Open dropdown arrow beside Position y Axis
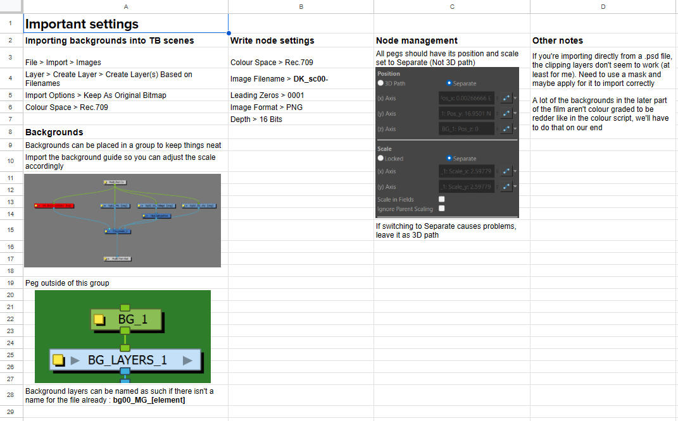 515,114
